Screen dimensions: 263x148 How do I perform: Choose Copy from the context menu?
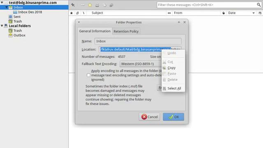173,68
